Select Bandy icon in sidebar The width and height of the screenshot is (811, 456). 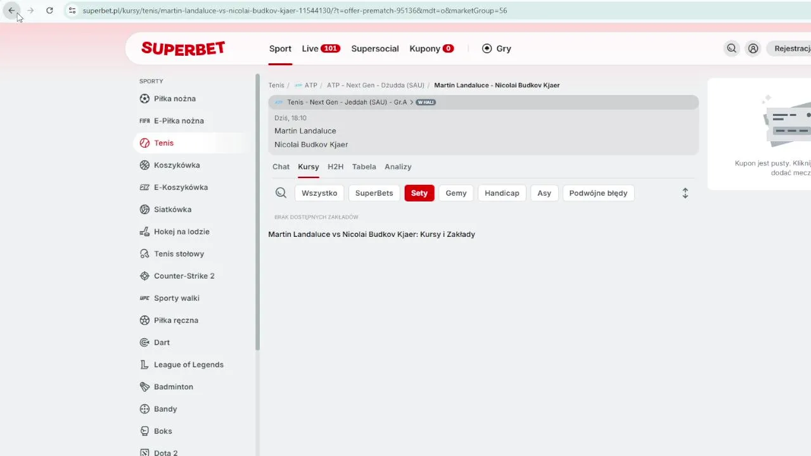(144, 409)
